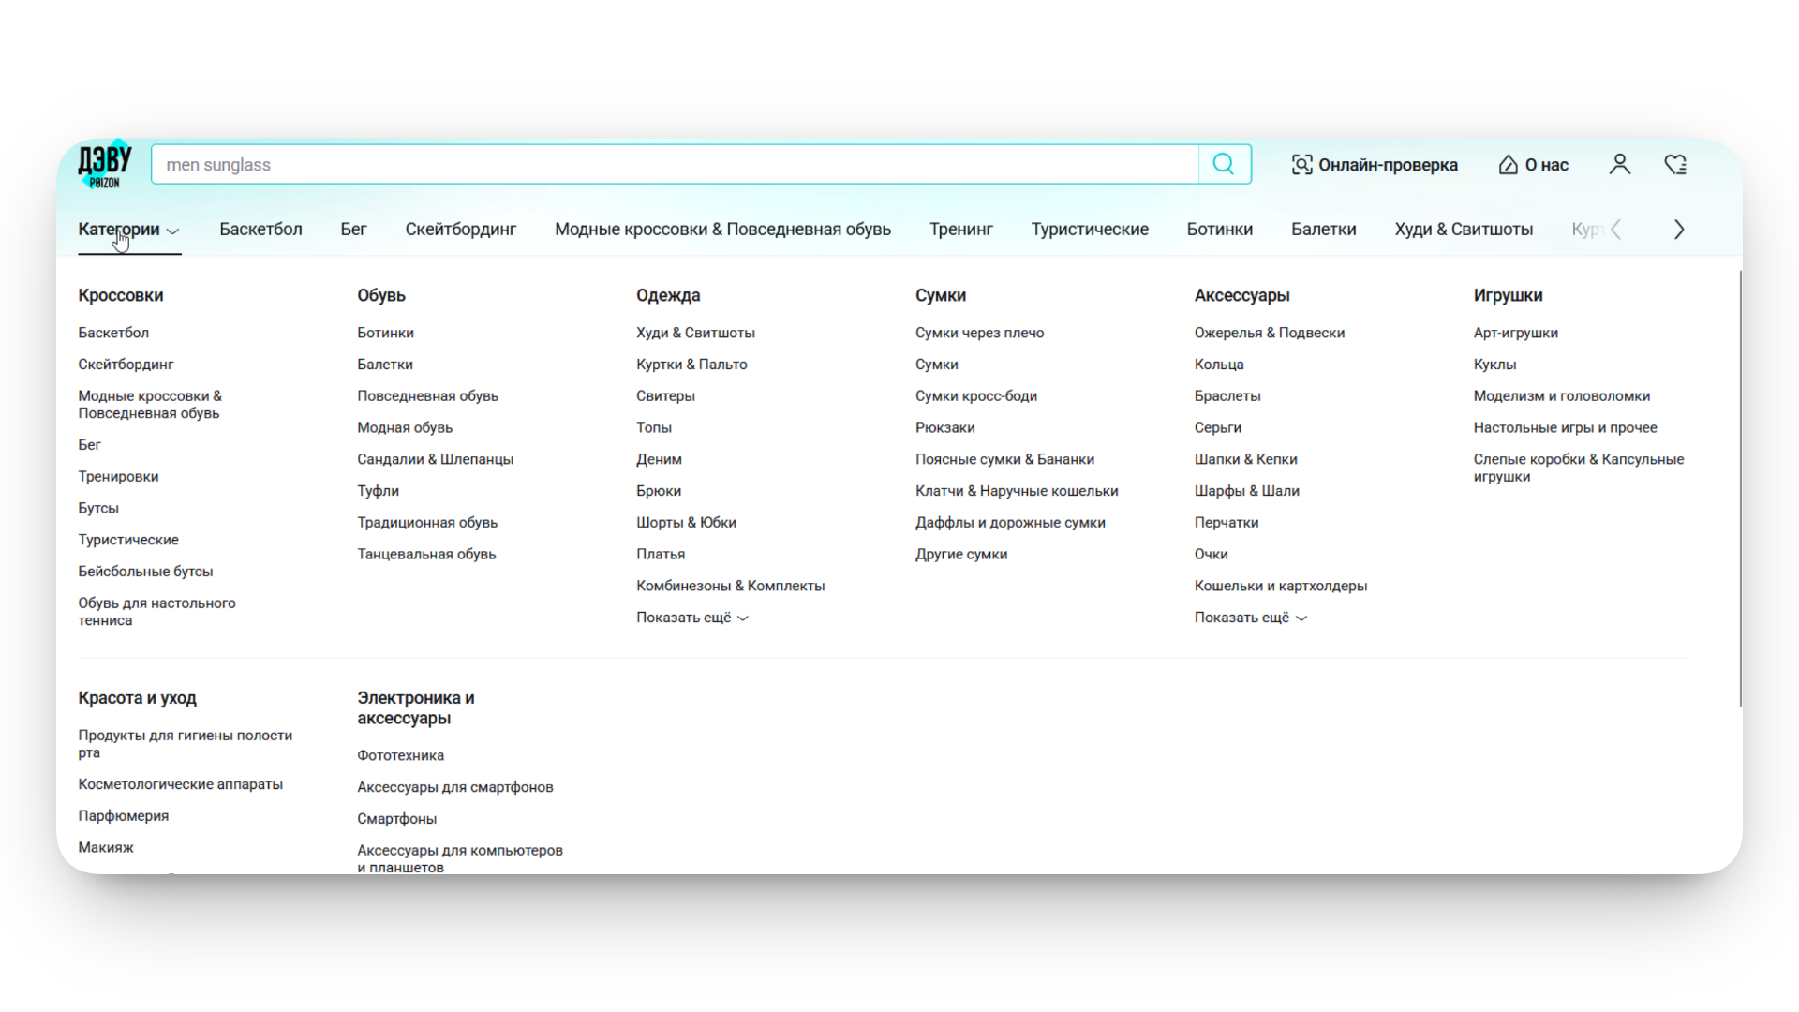Image resolution: width=1799 pixels, height=1012 pixels.
Task: Select Клатчи & Наручные кошельки
Action: (x=1017, y=491)
